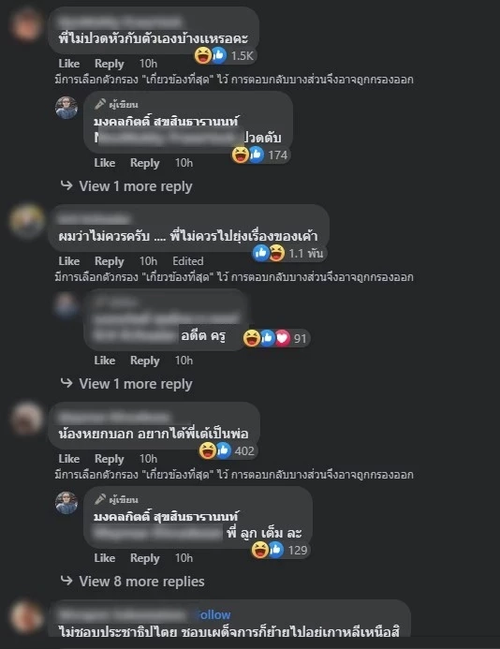The width and height of the screenshot is (500, 649).
Task: Reply to the อดีต ครู comment
Action: point(144,361)
